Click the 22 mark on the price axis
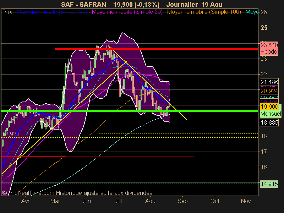The width and height of the screenshot is (284, 213). [x=264, y=74]
